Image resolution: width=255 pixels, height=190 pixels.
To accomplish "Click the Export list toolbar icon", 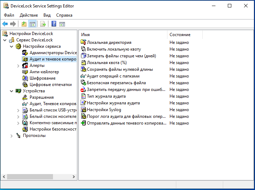I will (43, 24).
